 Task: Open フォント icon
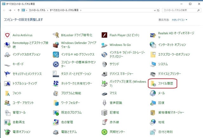coord(7,93)
